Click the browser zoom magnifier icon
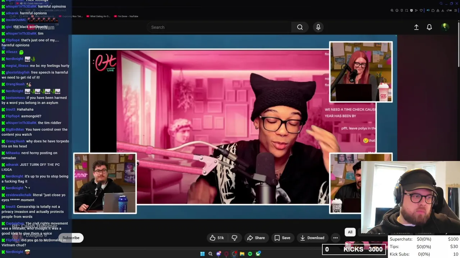 [392, 10]
